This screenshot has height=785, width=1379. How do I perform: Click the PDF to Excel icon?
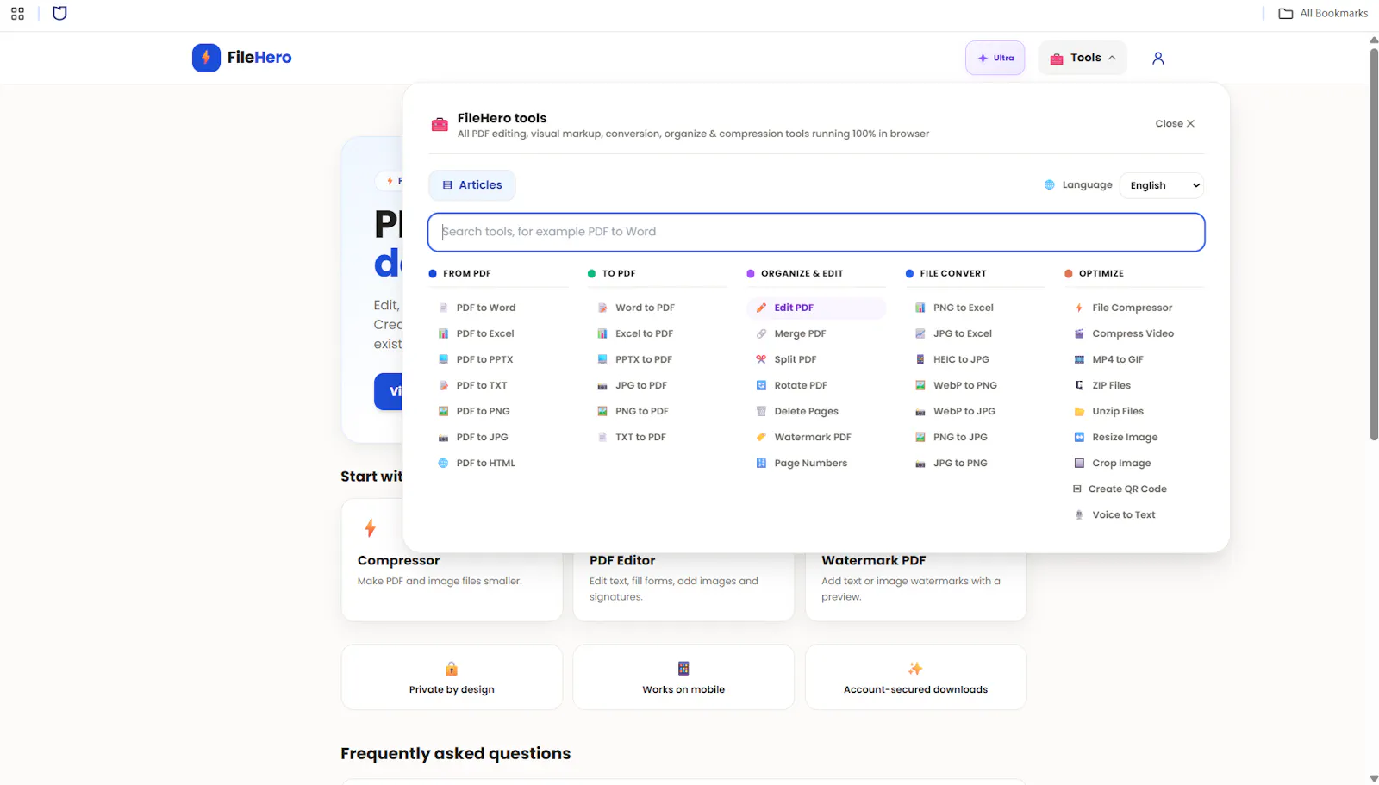pyautogui.click(x=443, y=333)
